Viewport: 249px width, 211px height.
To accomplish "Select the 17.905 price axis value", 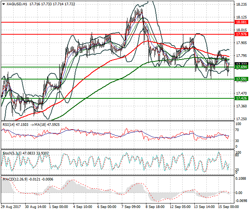I will pos(241,43).
